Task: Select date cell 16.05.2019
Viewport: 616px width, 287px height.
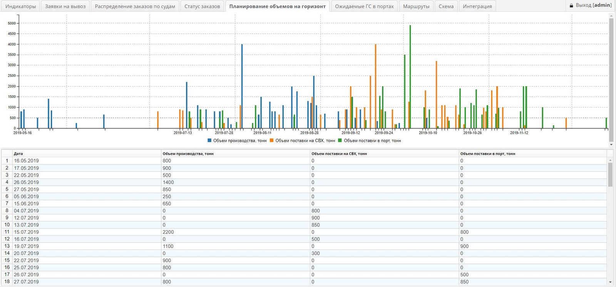Action: coord(87,161)
